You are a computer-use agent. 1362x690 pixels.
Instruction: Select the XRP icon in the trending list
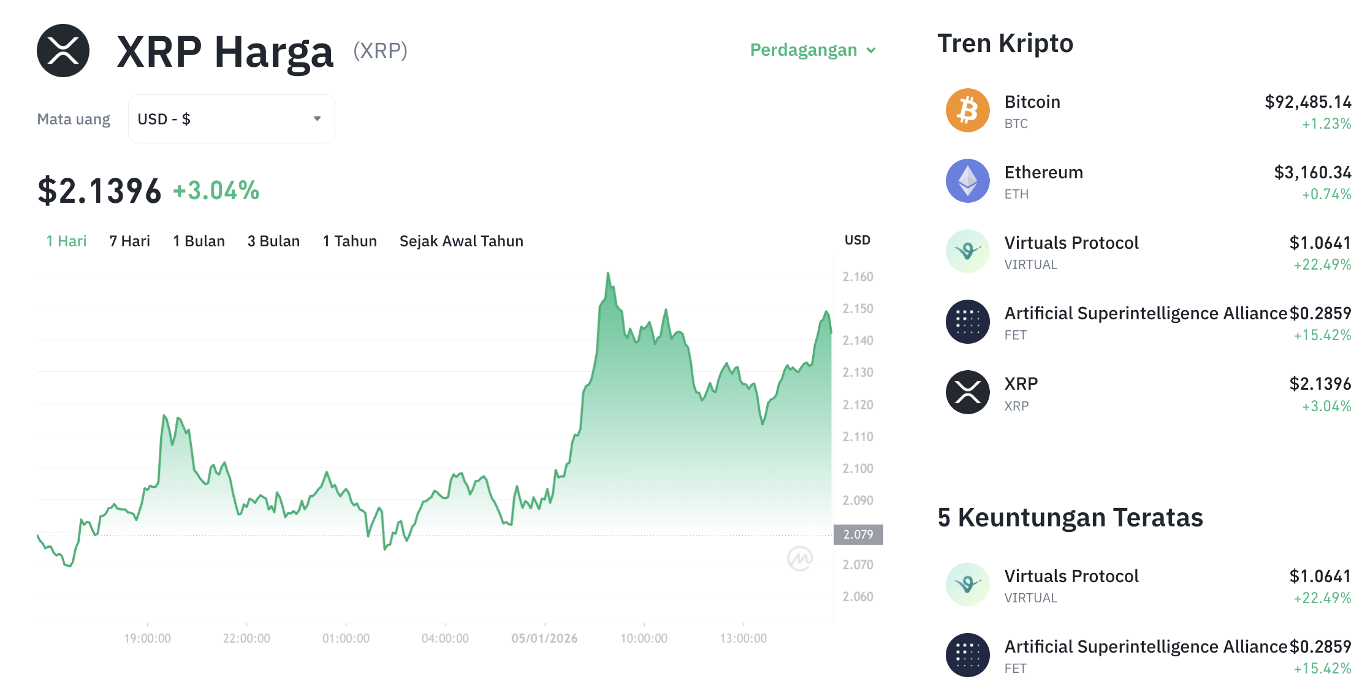[968, 392]
